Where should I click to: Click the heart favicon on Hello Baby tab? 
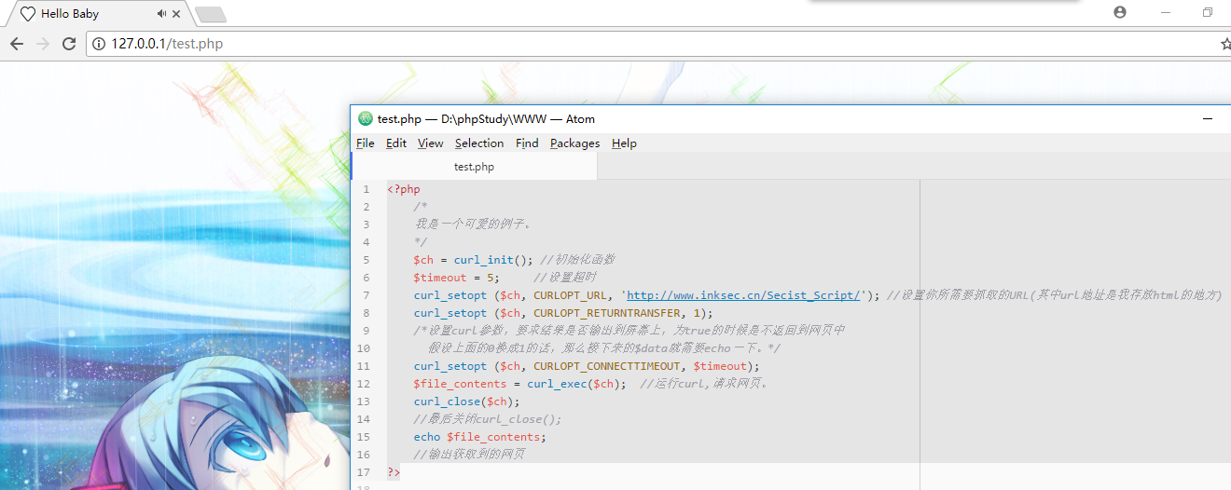click(28, 14)
